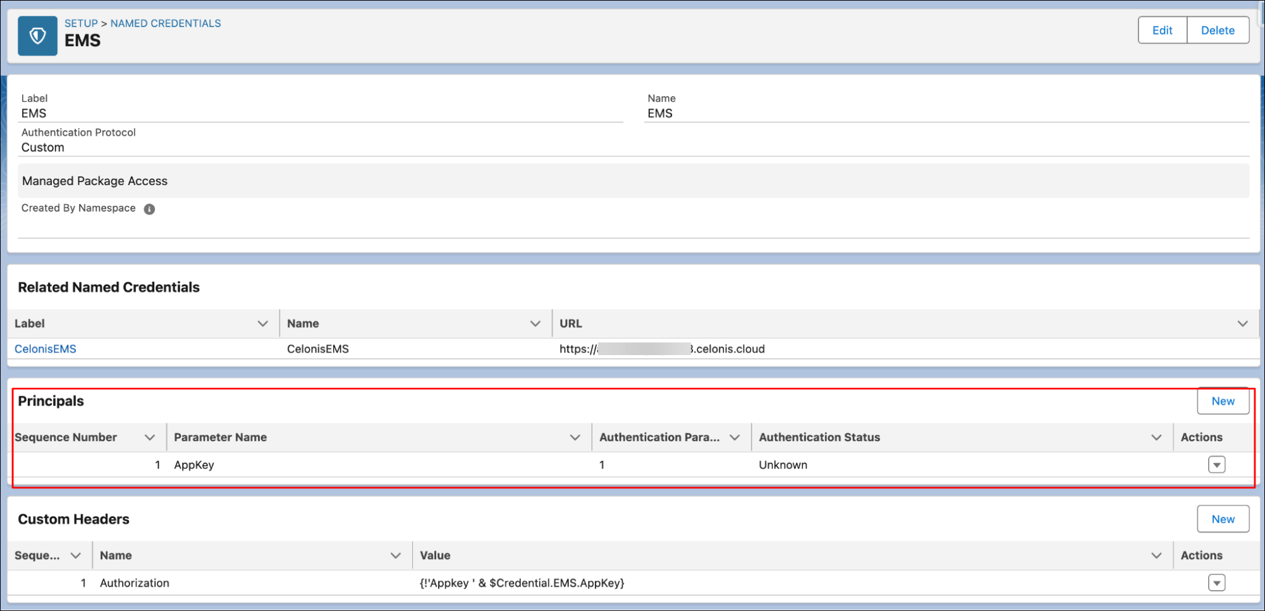Expand Name column menu in Custom Headers
1265x611 pixels.
396,555
